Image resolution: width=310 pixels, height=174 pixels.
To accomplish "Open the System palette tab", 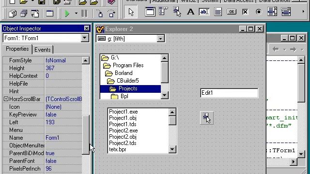I will coord(210,1).
